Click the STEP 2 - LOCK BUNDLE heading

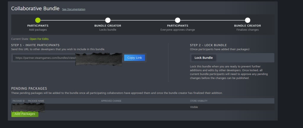[x=208, y=45]
